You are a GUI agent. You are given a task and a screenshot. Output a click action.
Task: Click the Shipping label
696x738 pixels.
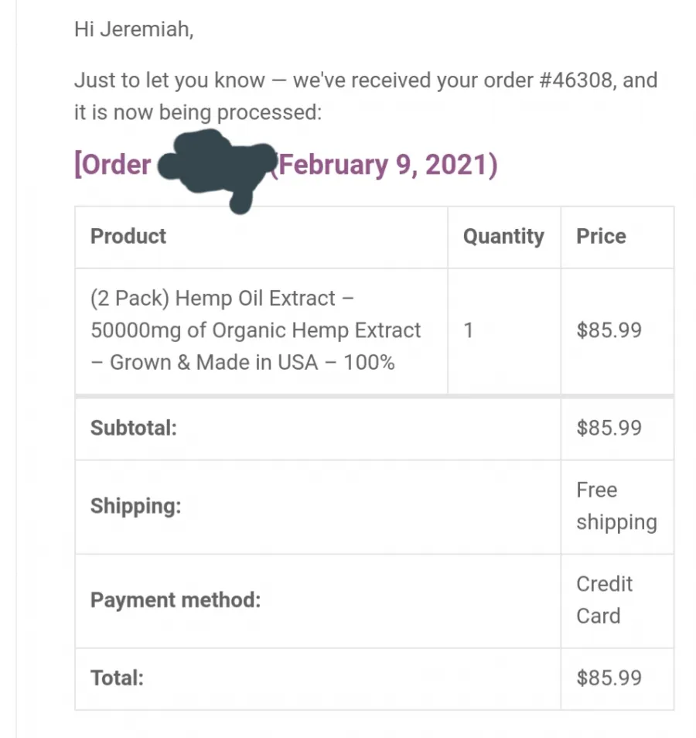point(135,506)
